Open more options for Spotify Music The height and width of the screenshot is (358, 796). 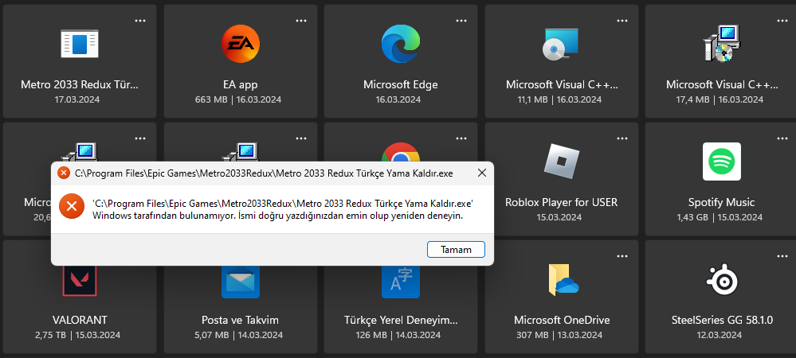pos(782,138)
